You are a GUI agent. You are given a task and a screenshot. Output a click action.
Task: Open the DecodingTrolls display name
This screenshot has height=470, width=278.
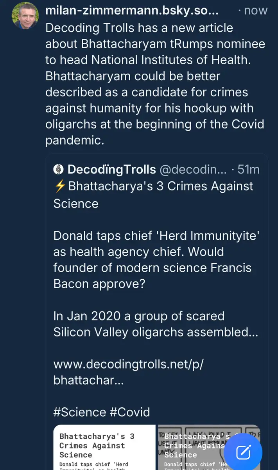[x=111, y=169]
